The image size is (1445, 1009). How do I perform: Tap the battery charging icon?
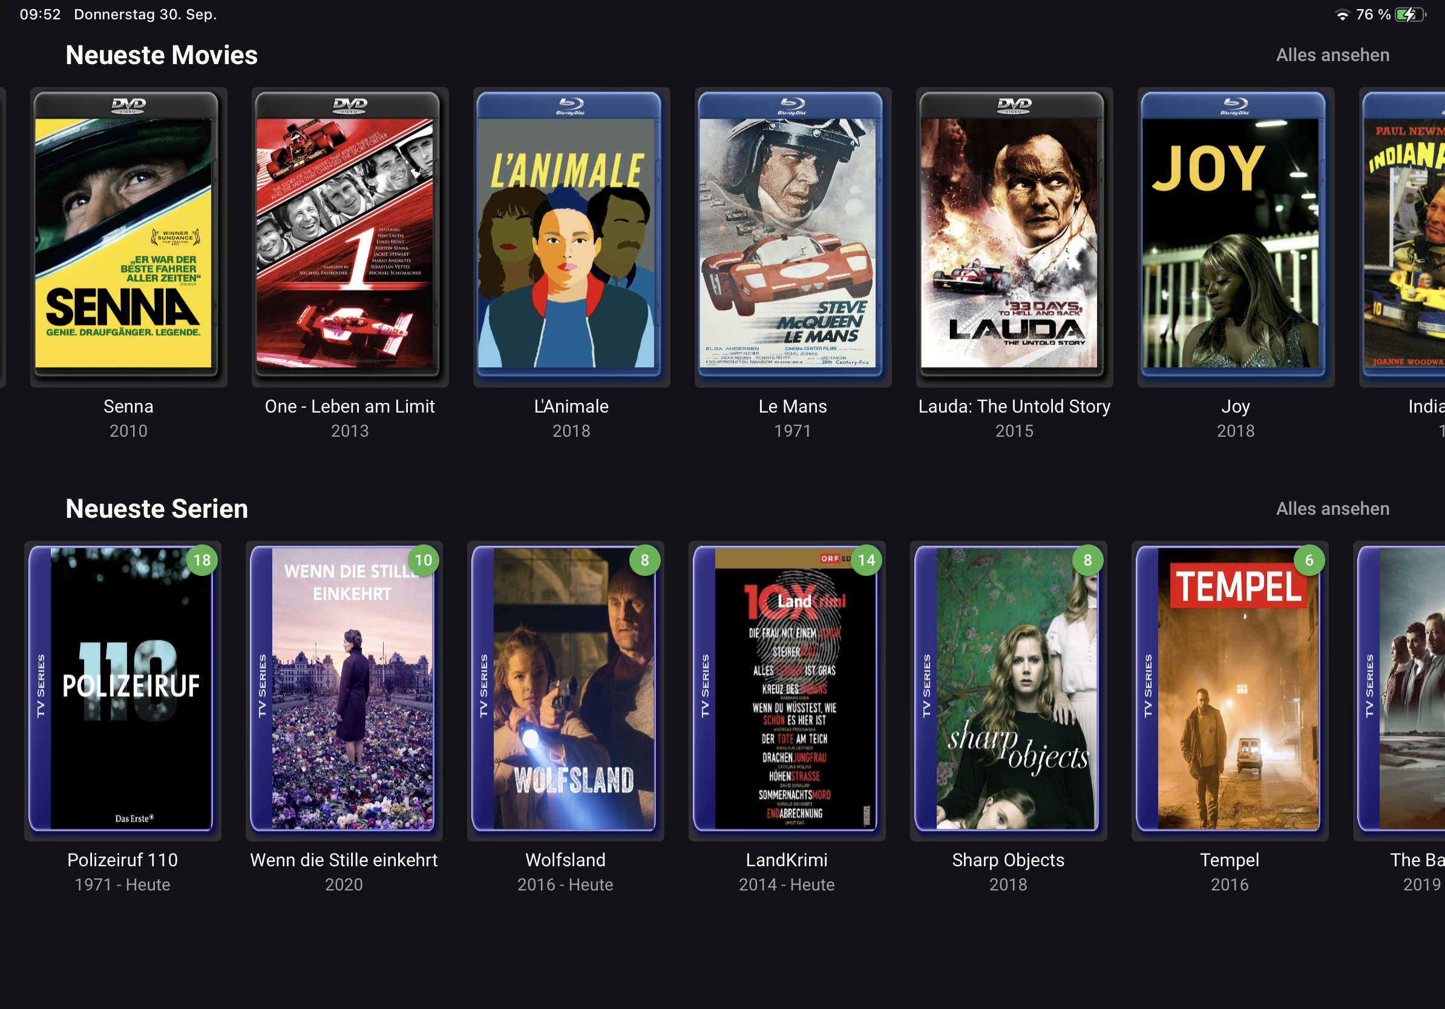tap(1411, 15)
